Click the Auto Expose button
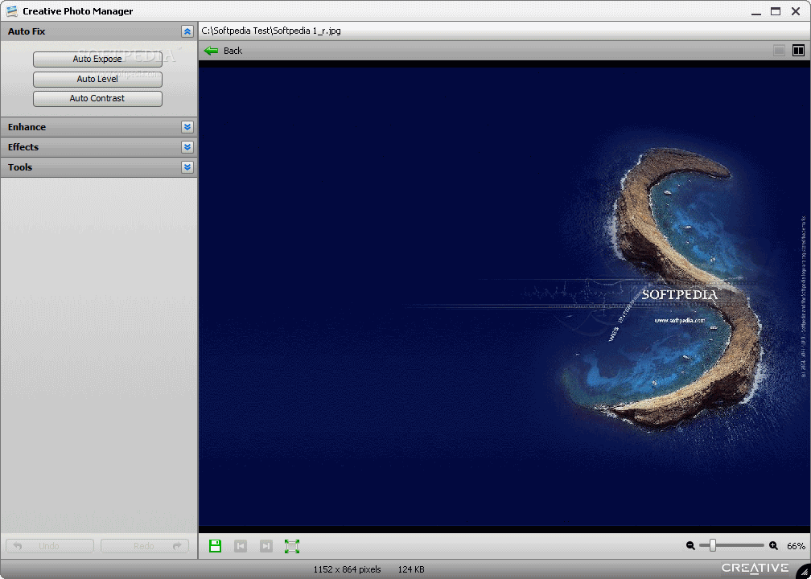Image resolution: width=811 pixels, height=579 pixels. [x=98, y=59]
